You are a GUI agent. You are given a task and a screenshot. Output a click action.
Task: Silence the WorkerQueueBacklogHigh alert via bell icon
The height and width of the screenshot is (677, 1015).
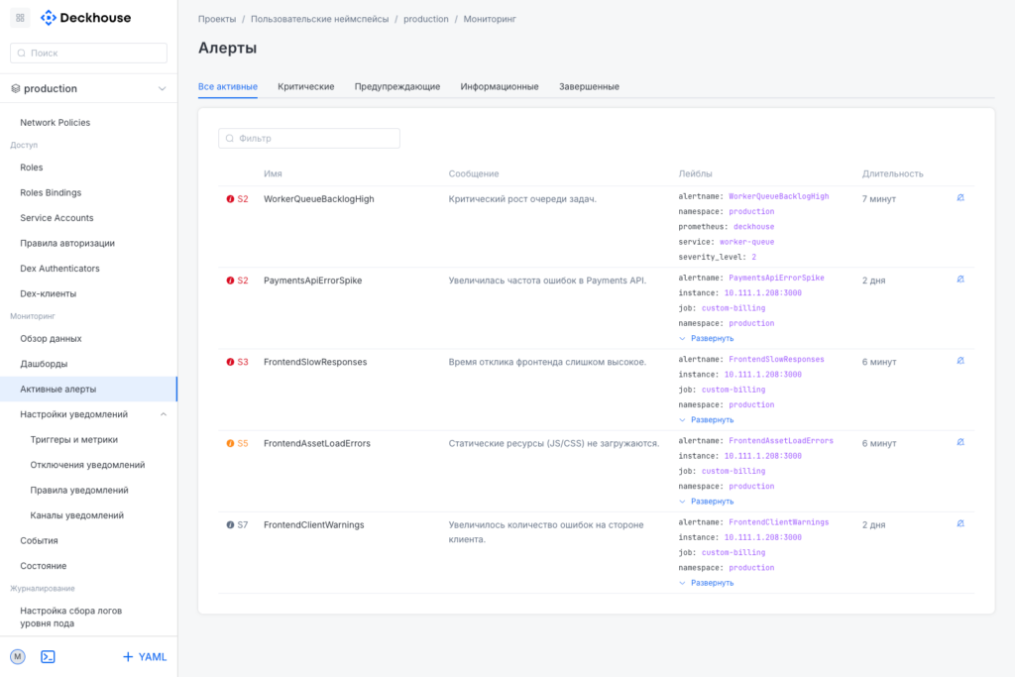click(x=960, y=197)
